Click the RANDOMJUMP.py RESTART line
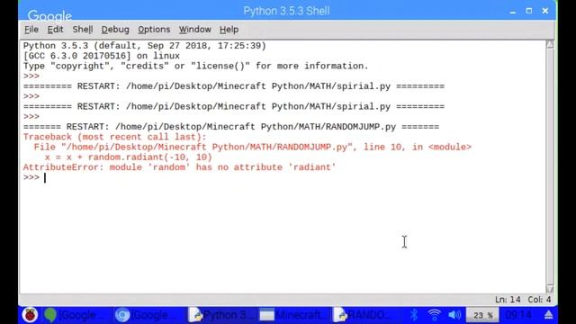Viewport: 576px width, 324px height. pyautogui.click(x=231, y=127)
